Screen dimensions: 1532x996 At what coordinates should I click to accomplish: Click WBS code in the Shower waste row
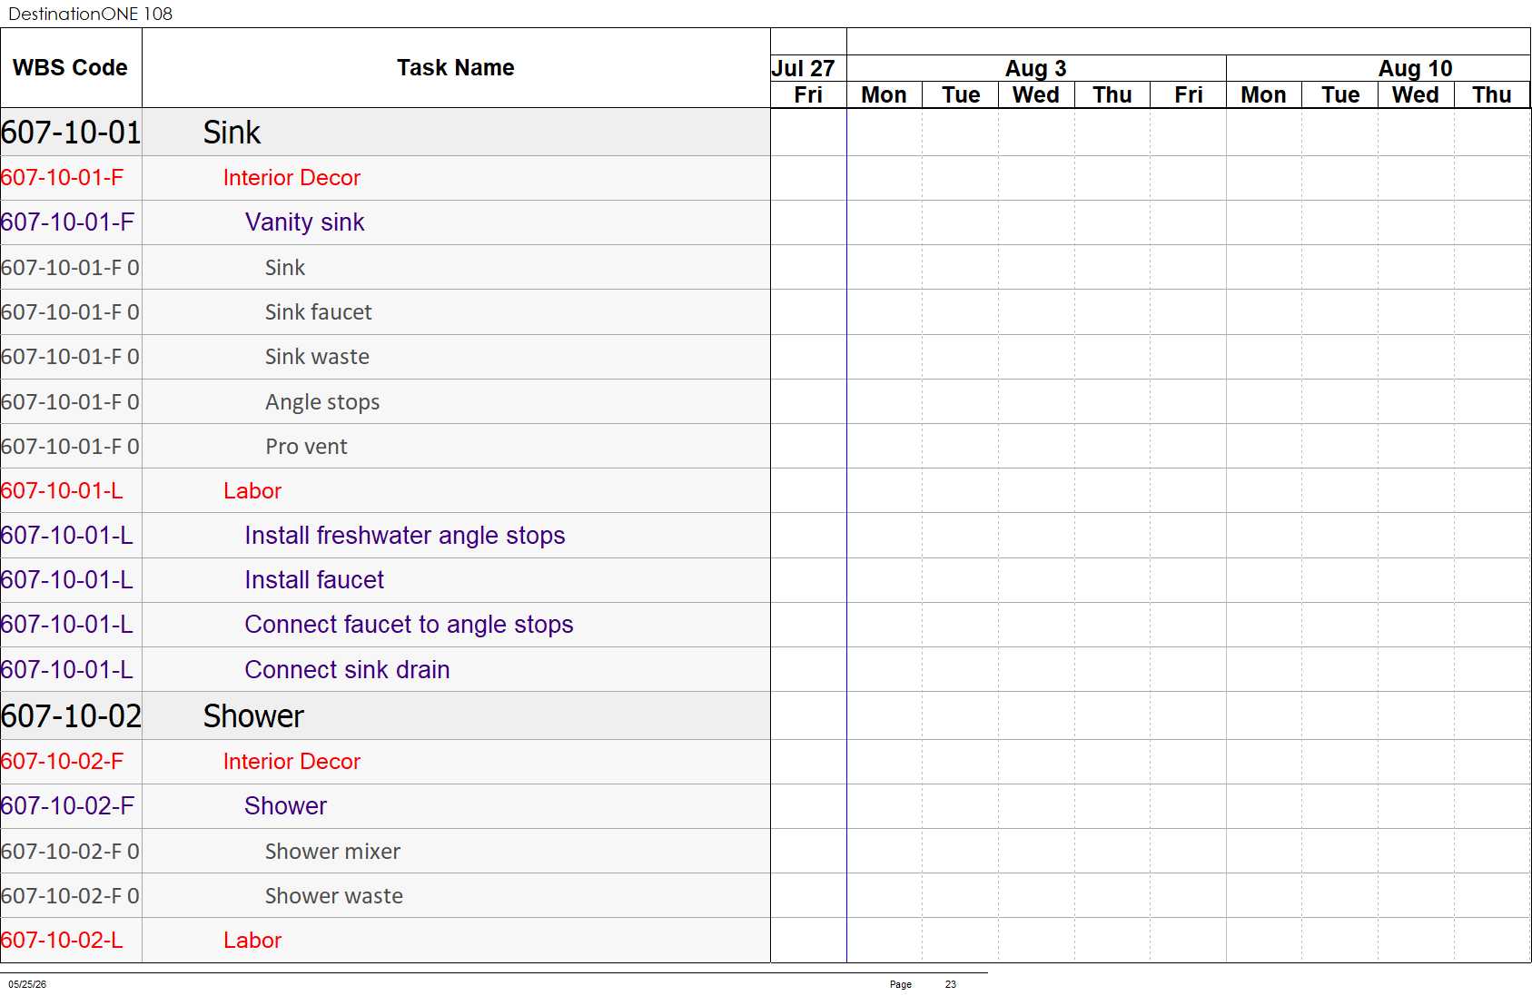coord(70,896)
